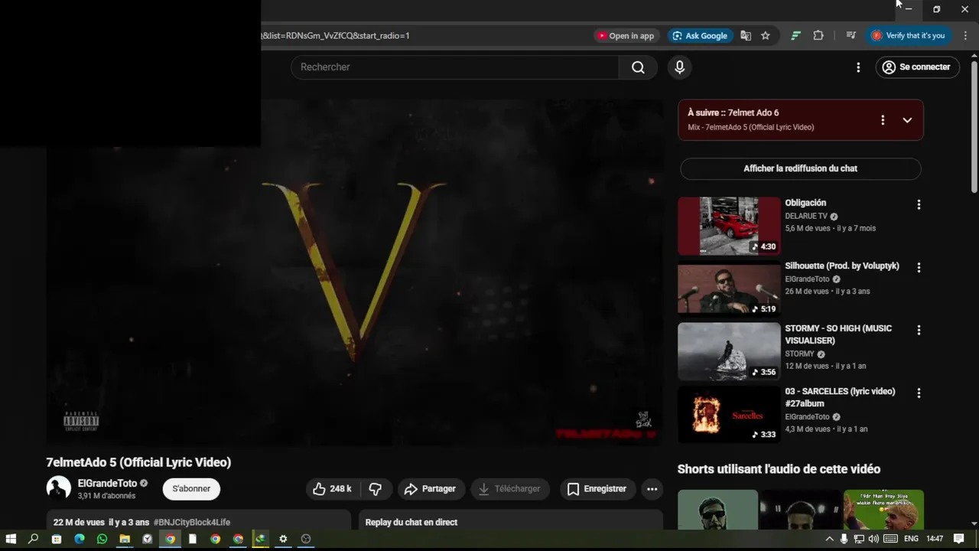Screen dimensions: 979x551
Task: Click the YouTube search magnifier button
Action: pyautogui.click(x=638, y=67)
